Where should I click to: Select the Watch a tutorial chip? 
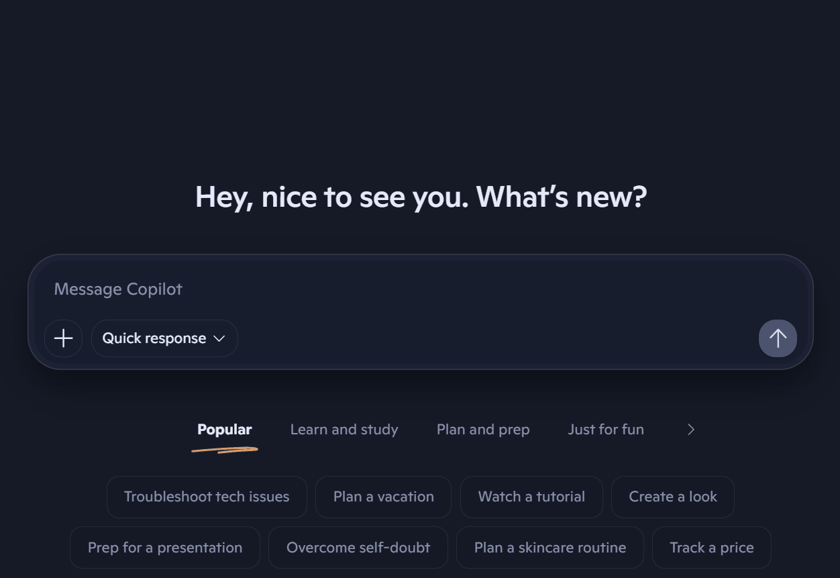click(531, 497)
